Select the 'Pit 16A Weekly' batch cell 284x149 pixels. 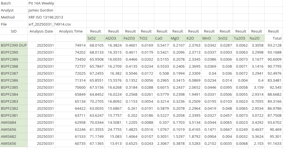(x=41, y=3)
